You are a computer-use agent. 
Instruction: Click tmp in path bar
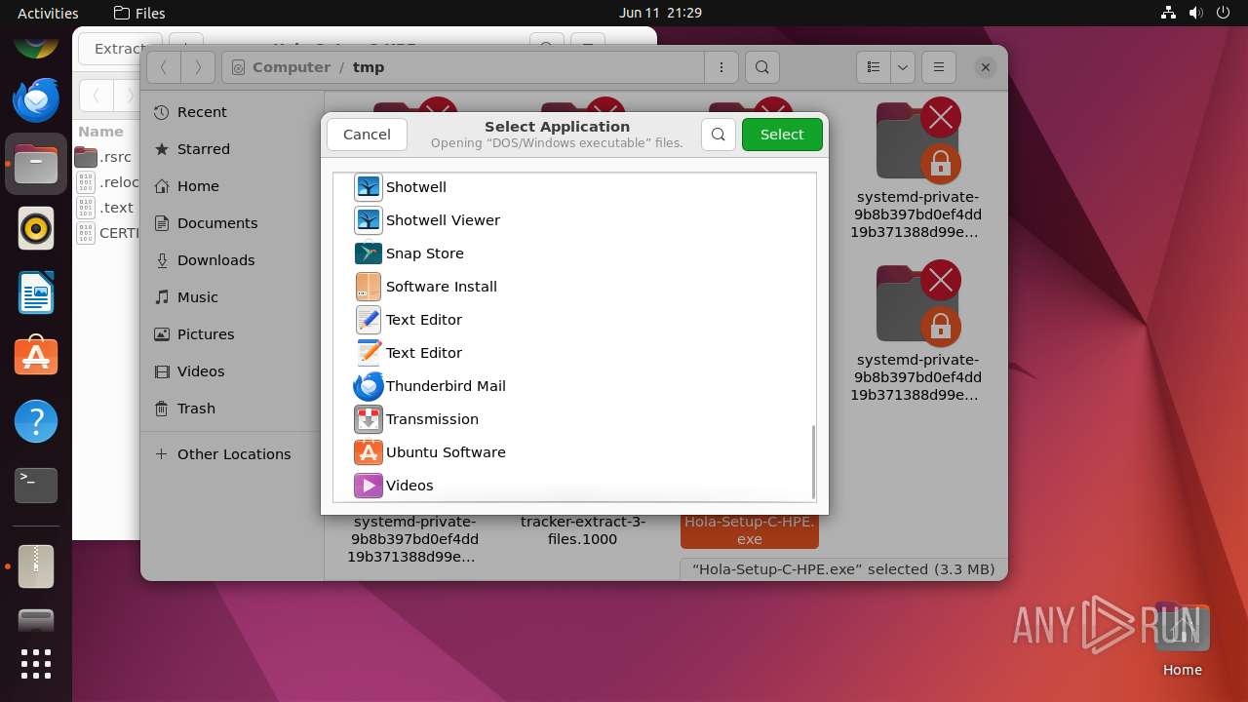(369, 67)
